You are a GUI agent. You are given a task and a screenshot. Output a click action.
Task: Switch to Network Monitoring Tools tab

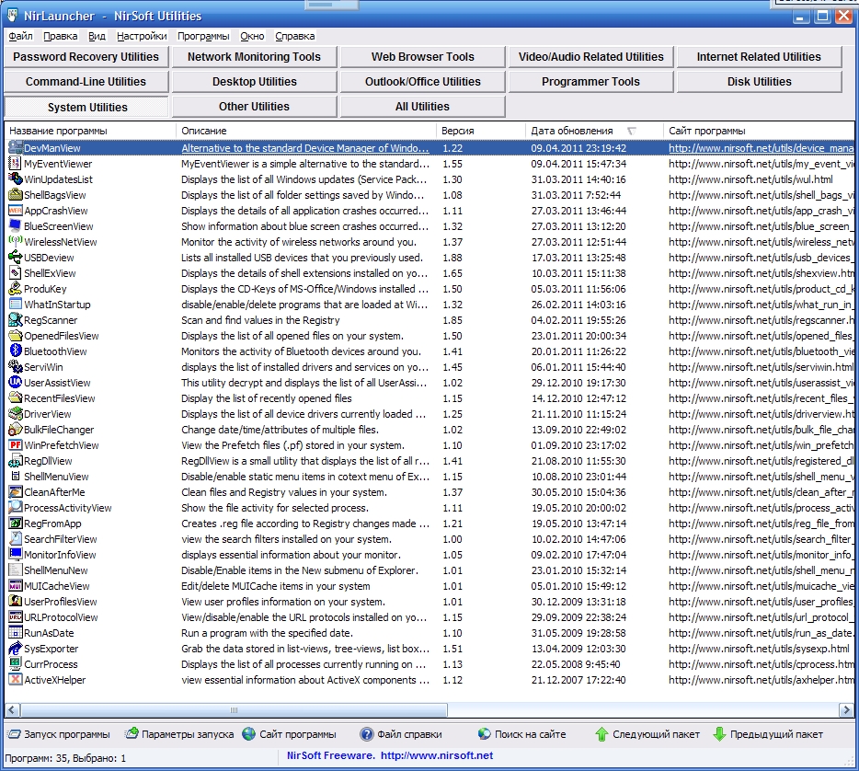pos(254,57)
